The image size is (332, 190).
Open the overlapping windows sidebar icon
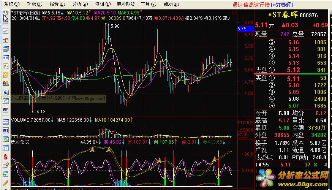pos(5,49)
